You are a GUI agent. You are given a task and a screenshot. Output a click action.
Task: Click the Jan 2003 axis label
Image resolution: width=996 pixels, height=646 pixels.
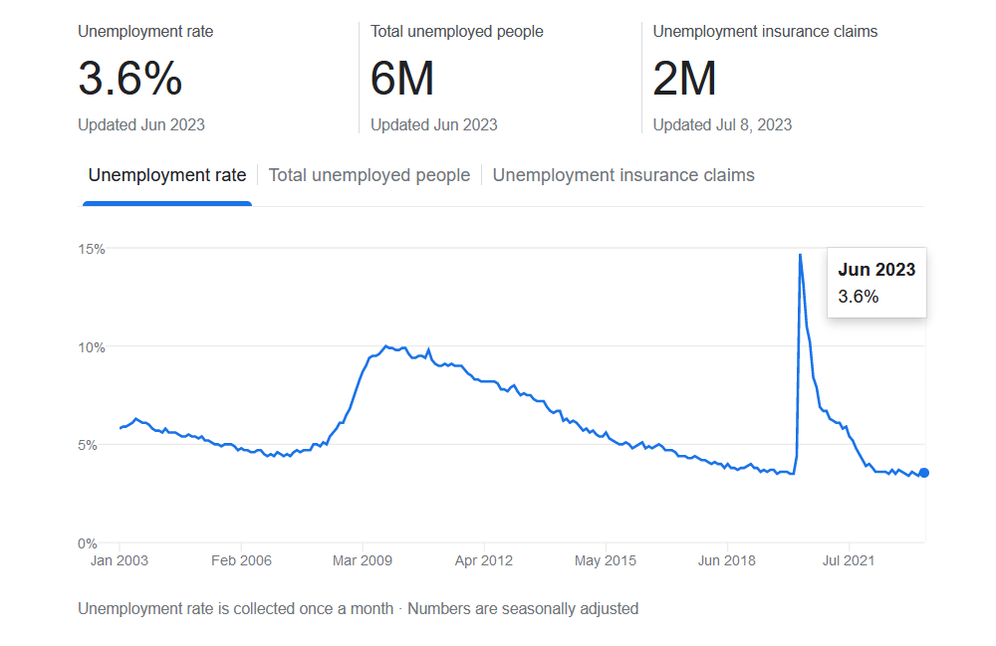(120, 560)
